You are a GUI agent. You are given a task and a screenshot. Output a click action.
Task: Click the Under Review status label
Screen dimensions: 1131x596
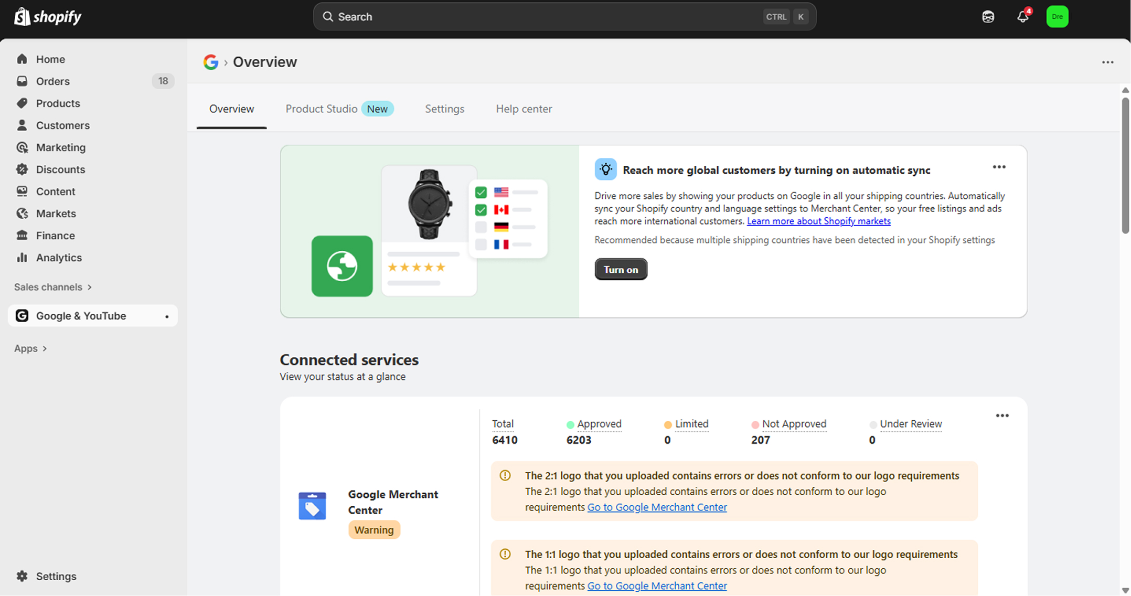(911, 423)
